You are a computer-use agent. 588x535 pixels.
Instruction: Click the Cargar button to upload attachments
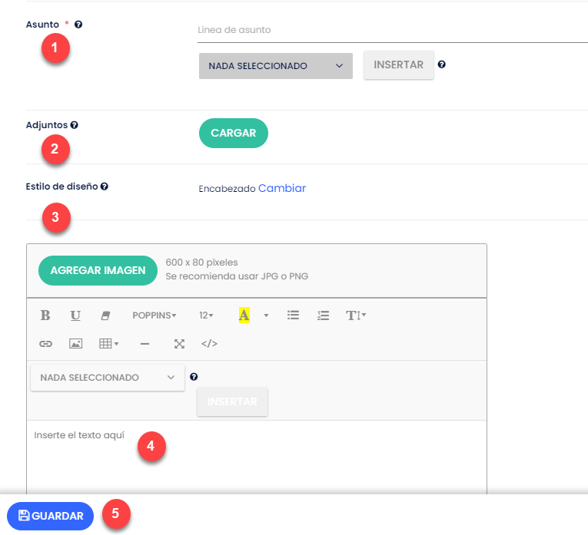click(233, 133)
